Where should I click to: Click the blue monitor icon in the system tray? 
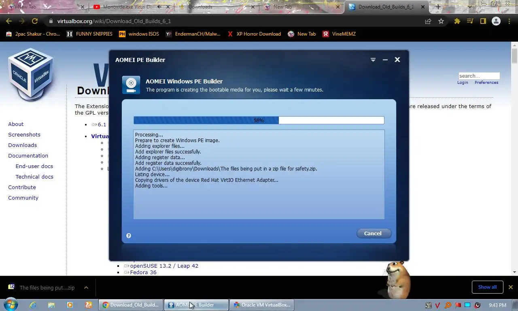467,305
